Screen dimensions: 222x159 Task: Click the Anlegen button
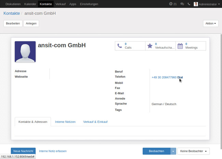point(31,23)
